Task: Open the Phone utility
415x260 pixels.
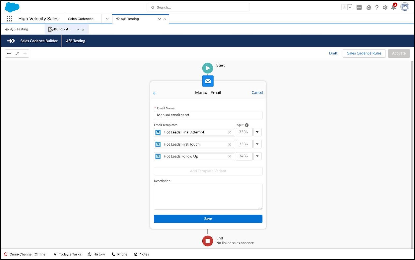Action: (x=119, y=254)
